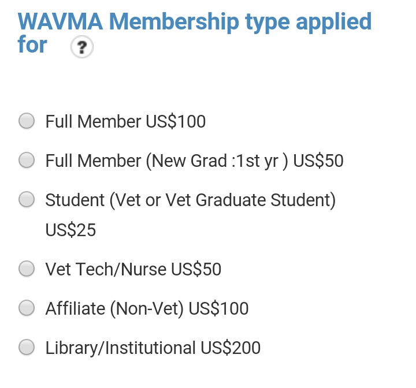Click the US$25 student price text
This screenshot has height=388, width=416.
click(x=70, y=230)
